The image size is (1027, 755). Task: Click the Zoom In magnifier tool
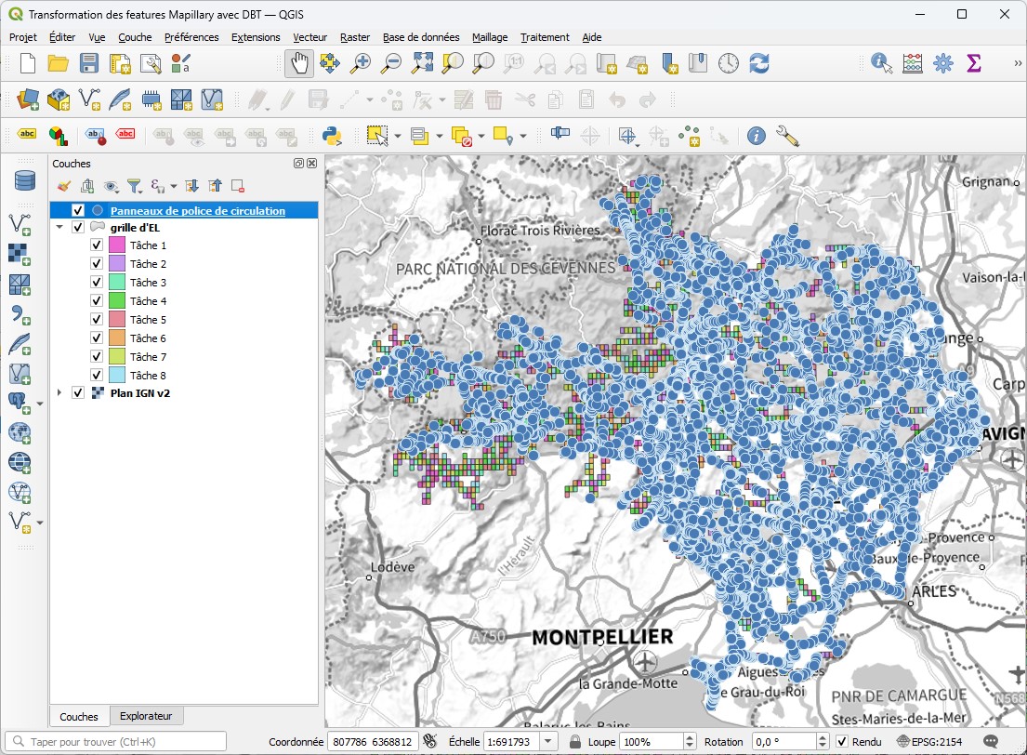[361, 63]
